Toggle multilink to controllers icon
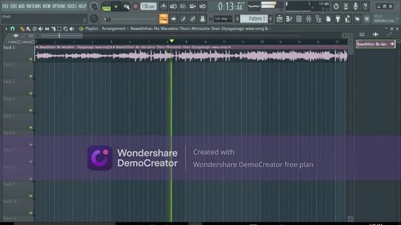The width and height of the screenshot is (401, 225). click(202, 19)
